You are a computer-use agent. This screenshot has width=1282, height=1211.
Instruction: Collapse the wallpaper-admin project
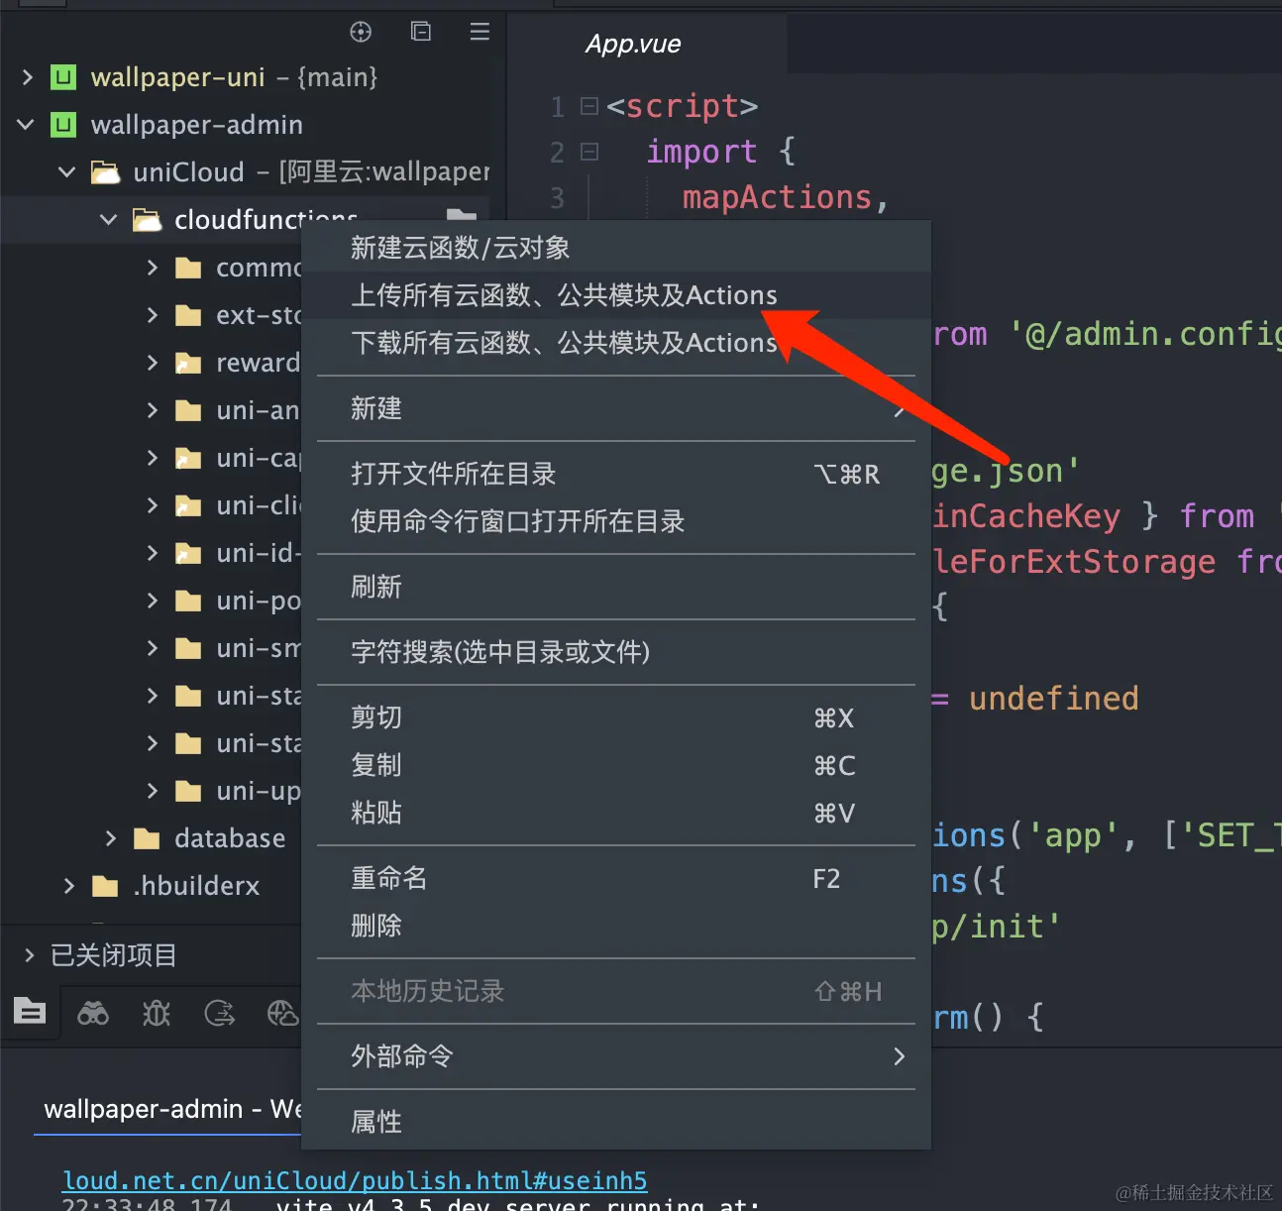pos(27,125)
